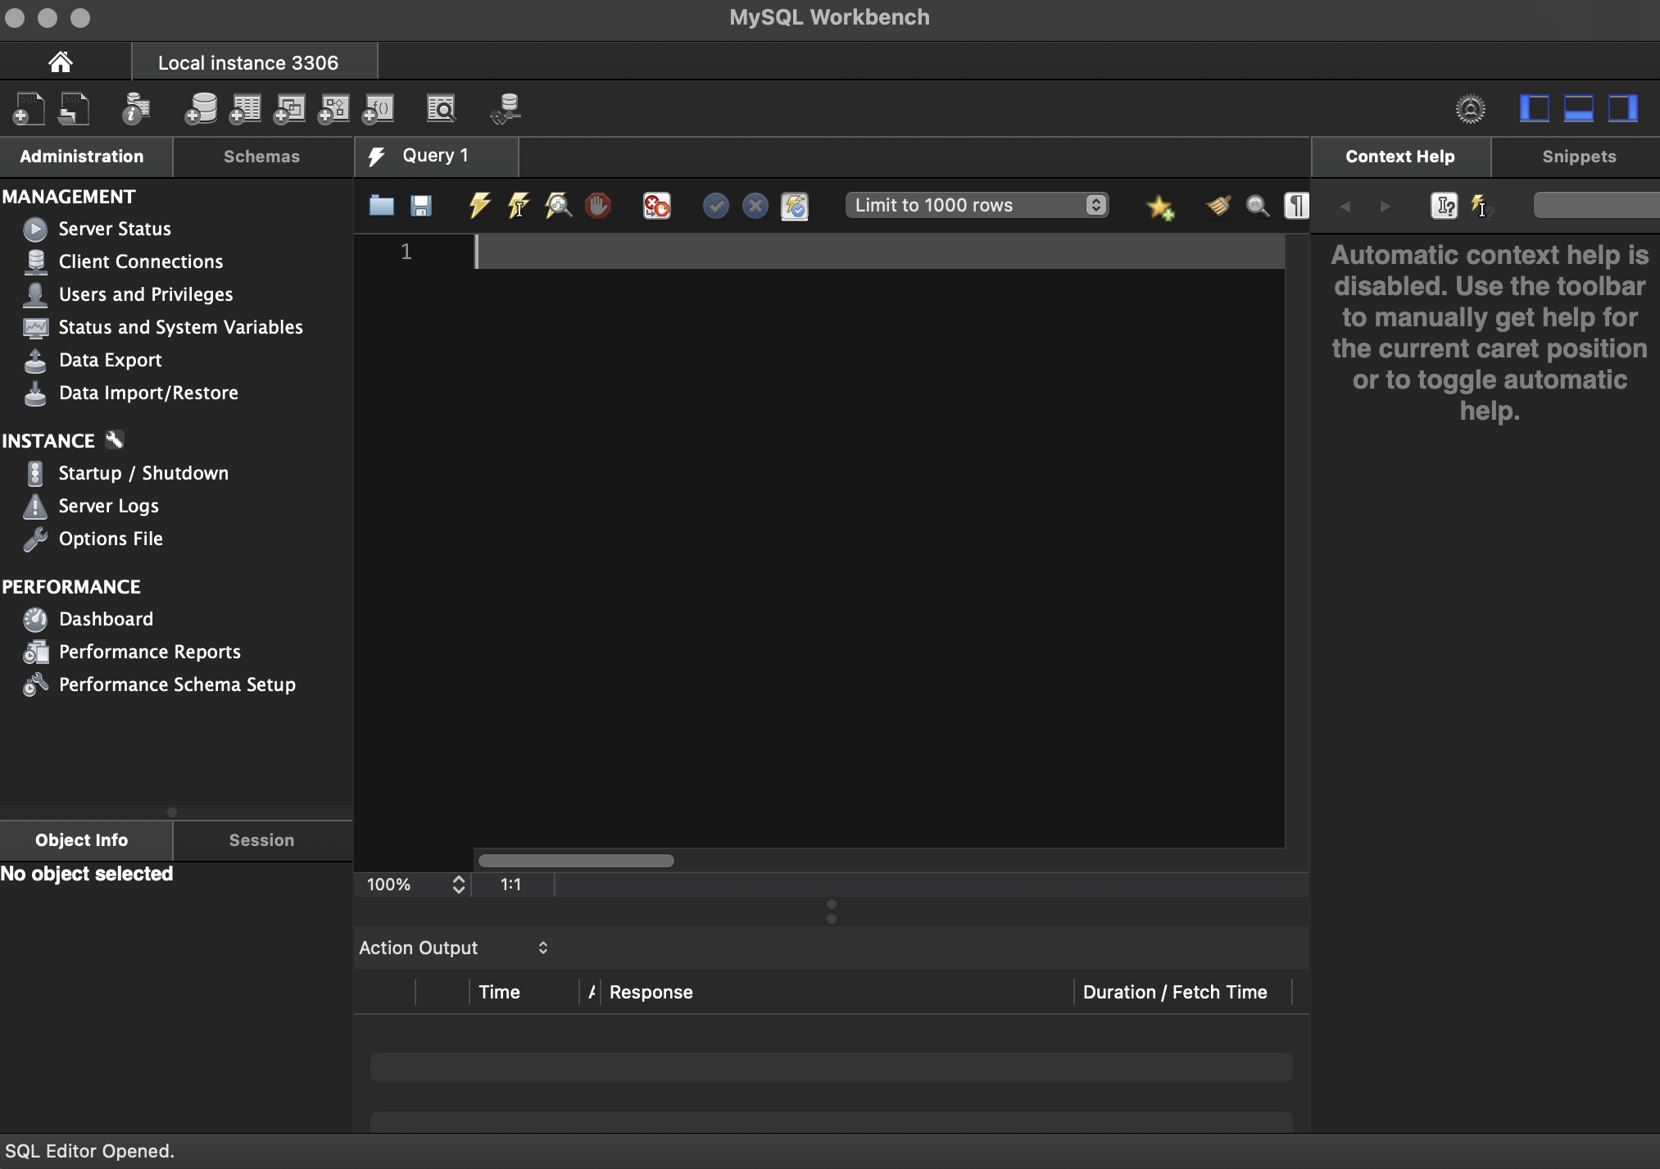The image size is (1660, 1169).
Task: Click the Stop execution red hand icon
Action: 598,205
